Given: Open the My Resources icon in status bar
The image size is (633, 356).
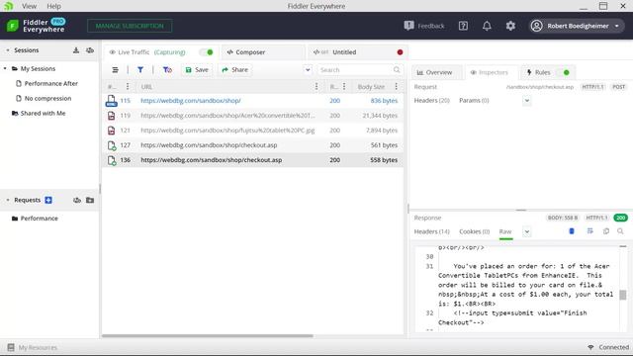Looking at the screenshot, I should click(11, 347).
